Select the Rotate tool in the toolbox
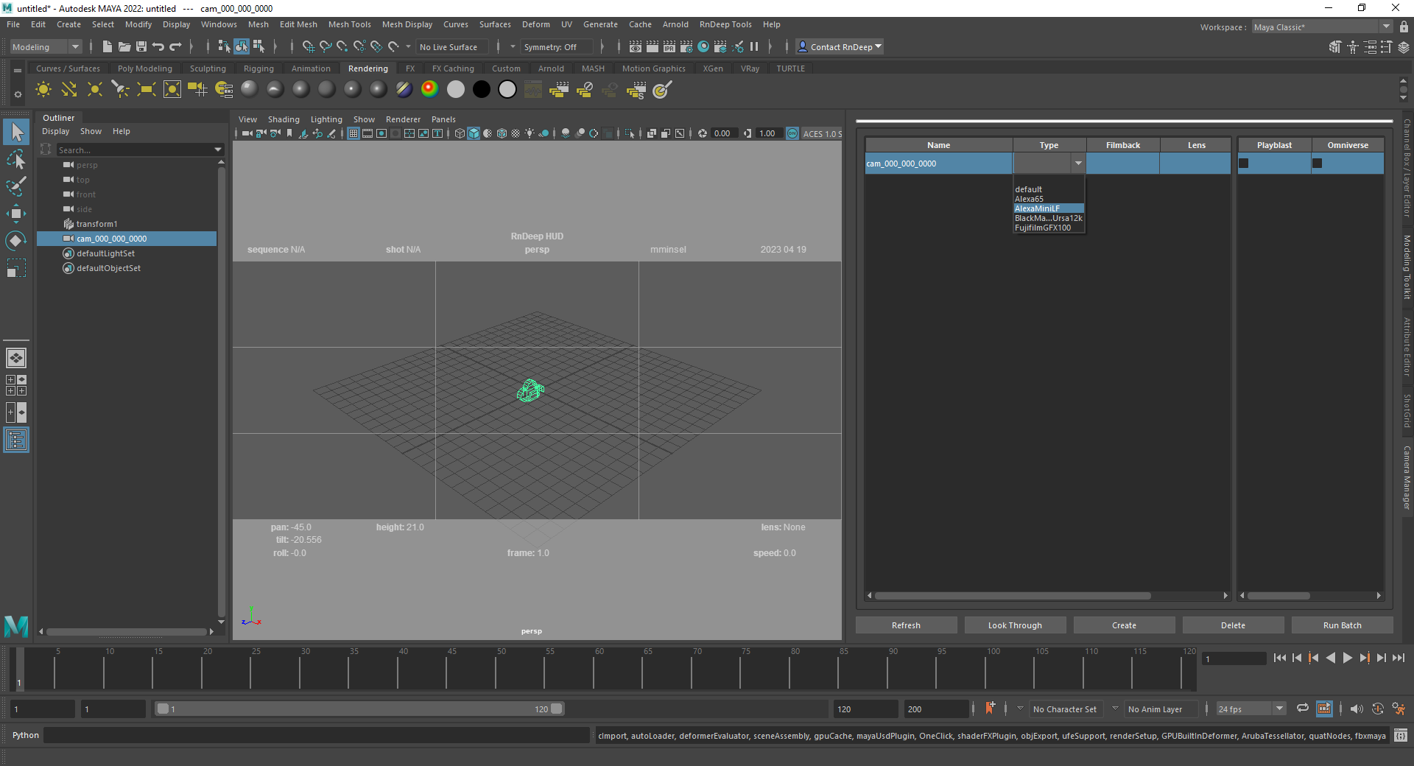Screen dimensions: 1414x766 point(16,241)
